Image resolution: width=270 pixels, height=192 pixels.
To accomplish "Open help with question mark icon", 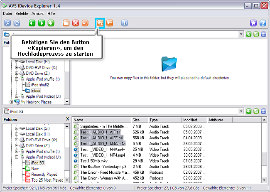I will tap(263, 23).
